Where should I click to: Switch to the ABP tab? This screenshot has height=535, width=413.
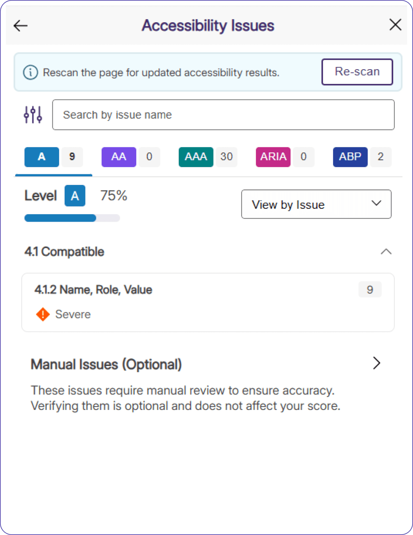pos(350,157)
